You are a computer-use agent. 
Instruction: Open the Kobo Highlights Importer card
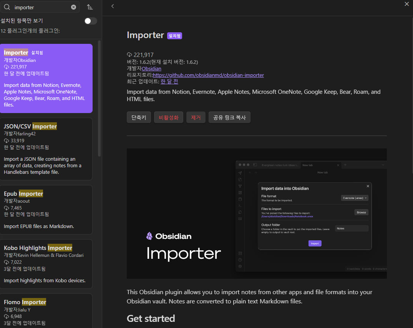[46, 264]
